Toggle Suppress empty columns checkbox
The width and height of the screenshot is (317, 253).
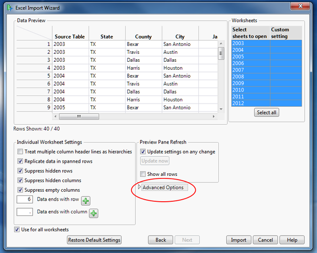(20, 190)
